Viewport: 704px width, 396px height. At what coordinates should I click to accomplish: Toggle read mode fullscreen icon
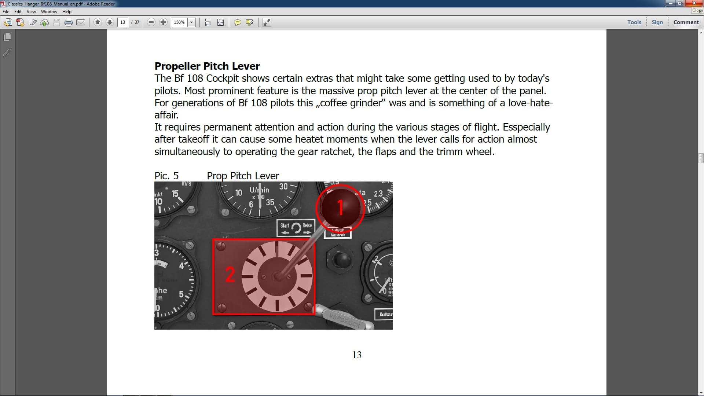[267, 22]
